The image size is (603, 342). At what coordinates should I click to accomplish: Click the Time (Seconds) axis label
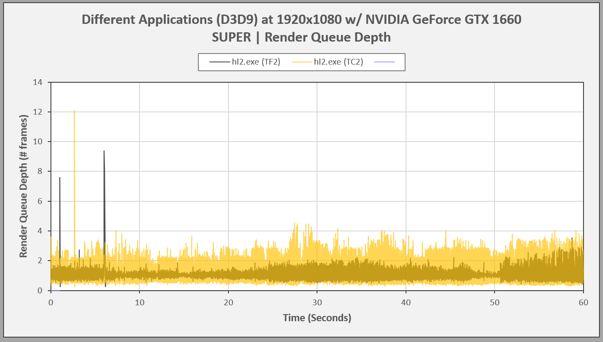(317, 318)
